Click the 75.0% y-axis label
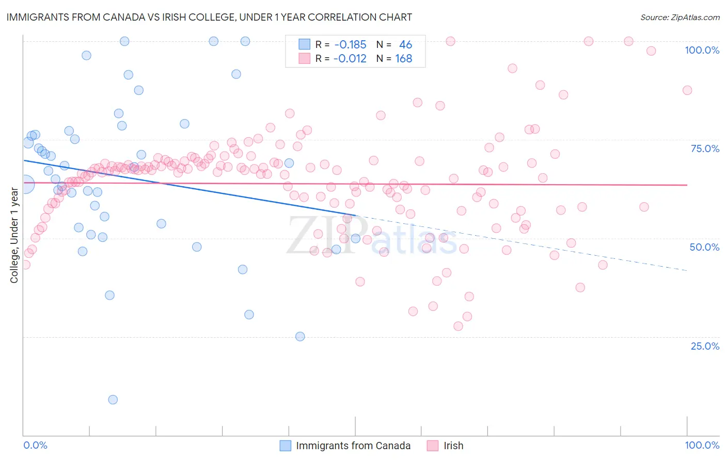 click(705, 149)
